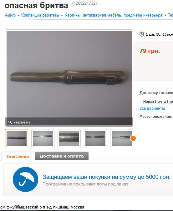173x211 pixels.
Task: Select the first razor thumbnail
Action: [x=17, y=138]
